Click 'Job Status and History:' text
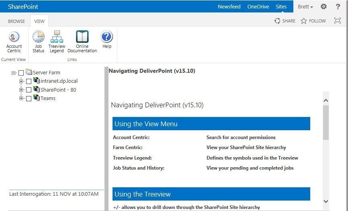 139,168
